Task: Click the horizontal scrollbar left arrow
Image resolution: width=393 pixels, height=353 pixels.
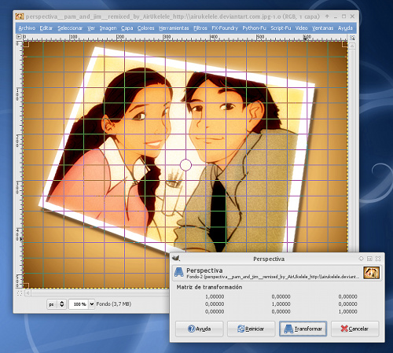Action: 28,293
